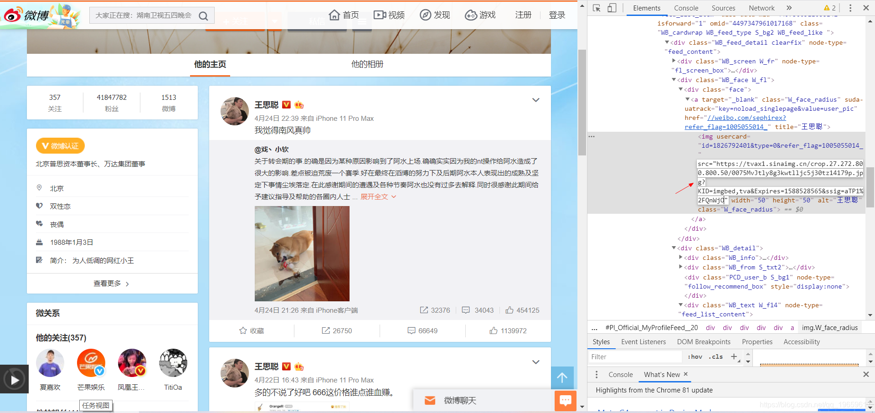The width and height of the screenshot is (875, 413).
Task: Switch to 他的相册 album tab
Action: click(x=367, y=64)
